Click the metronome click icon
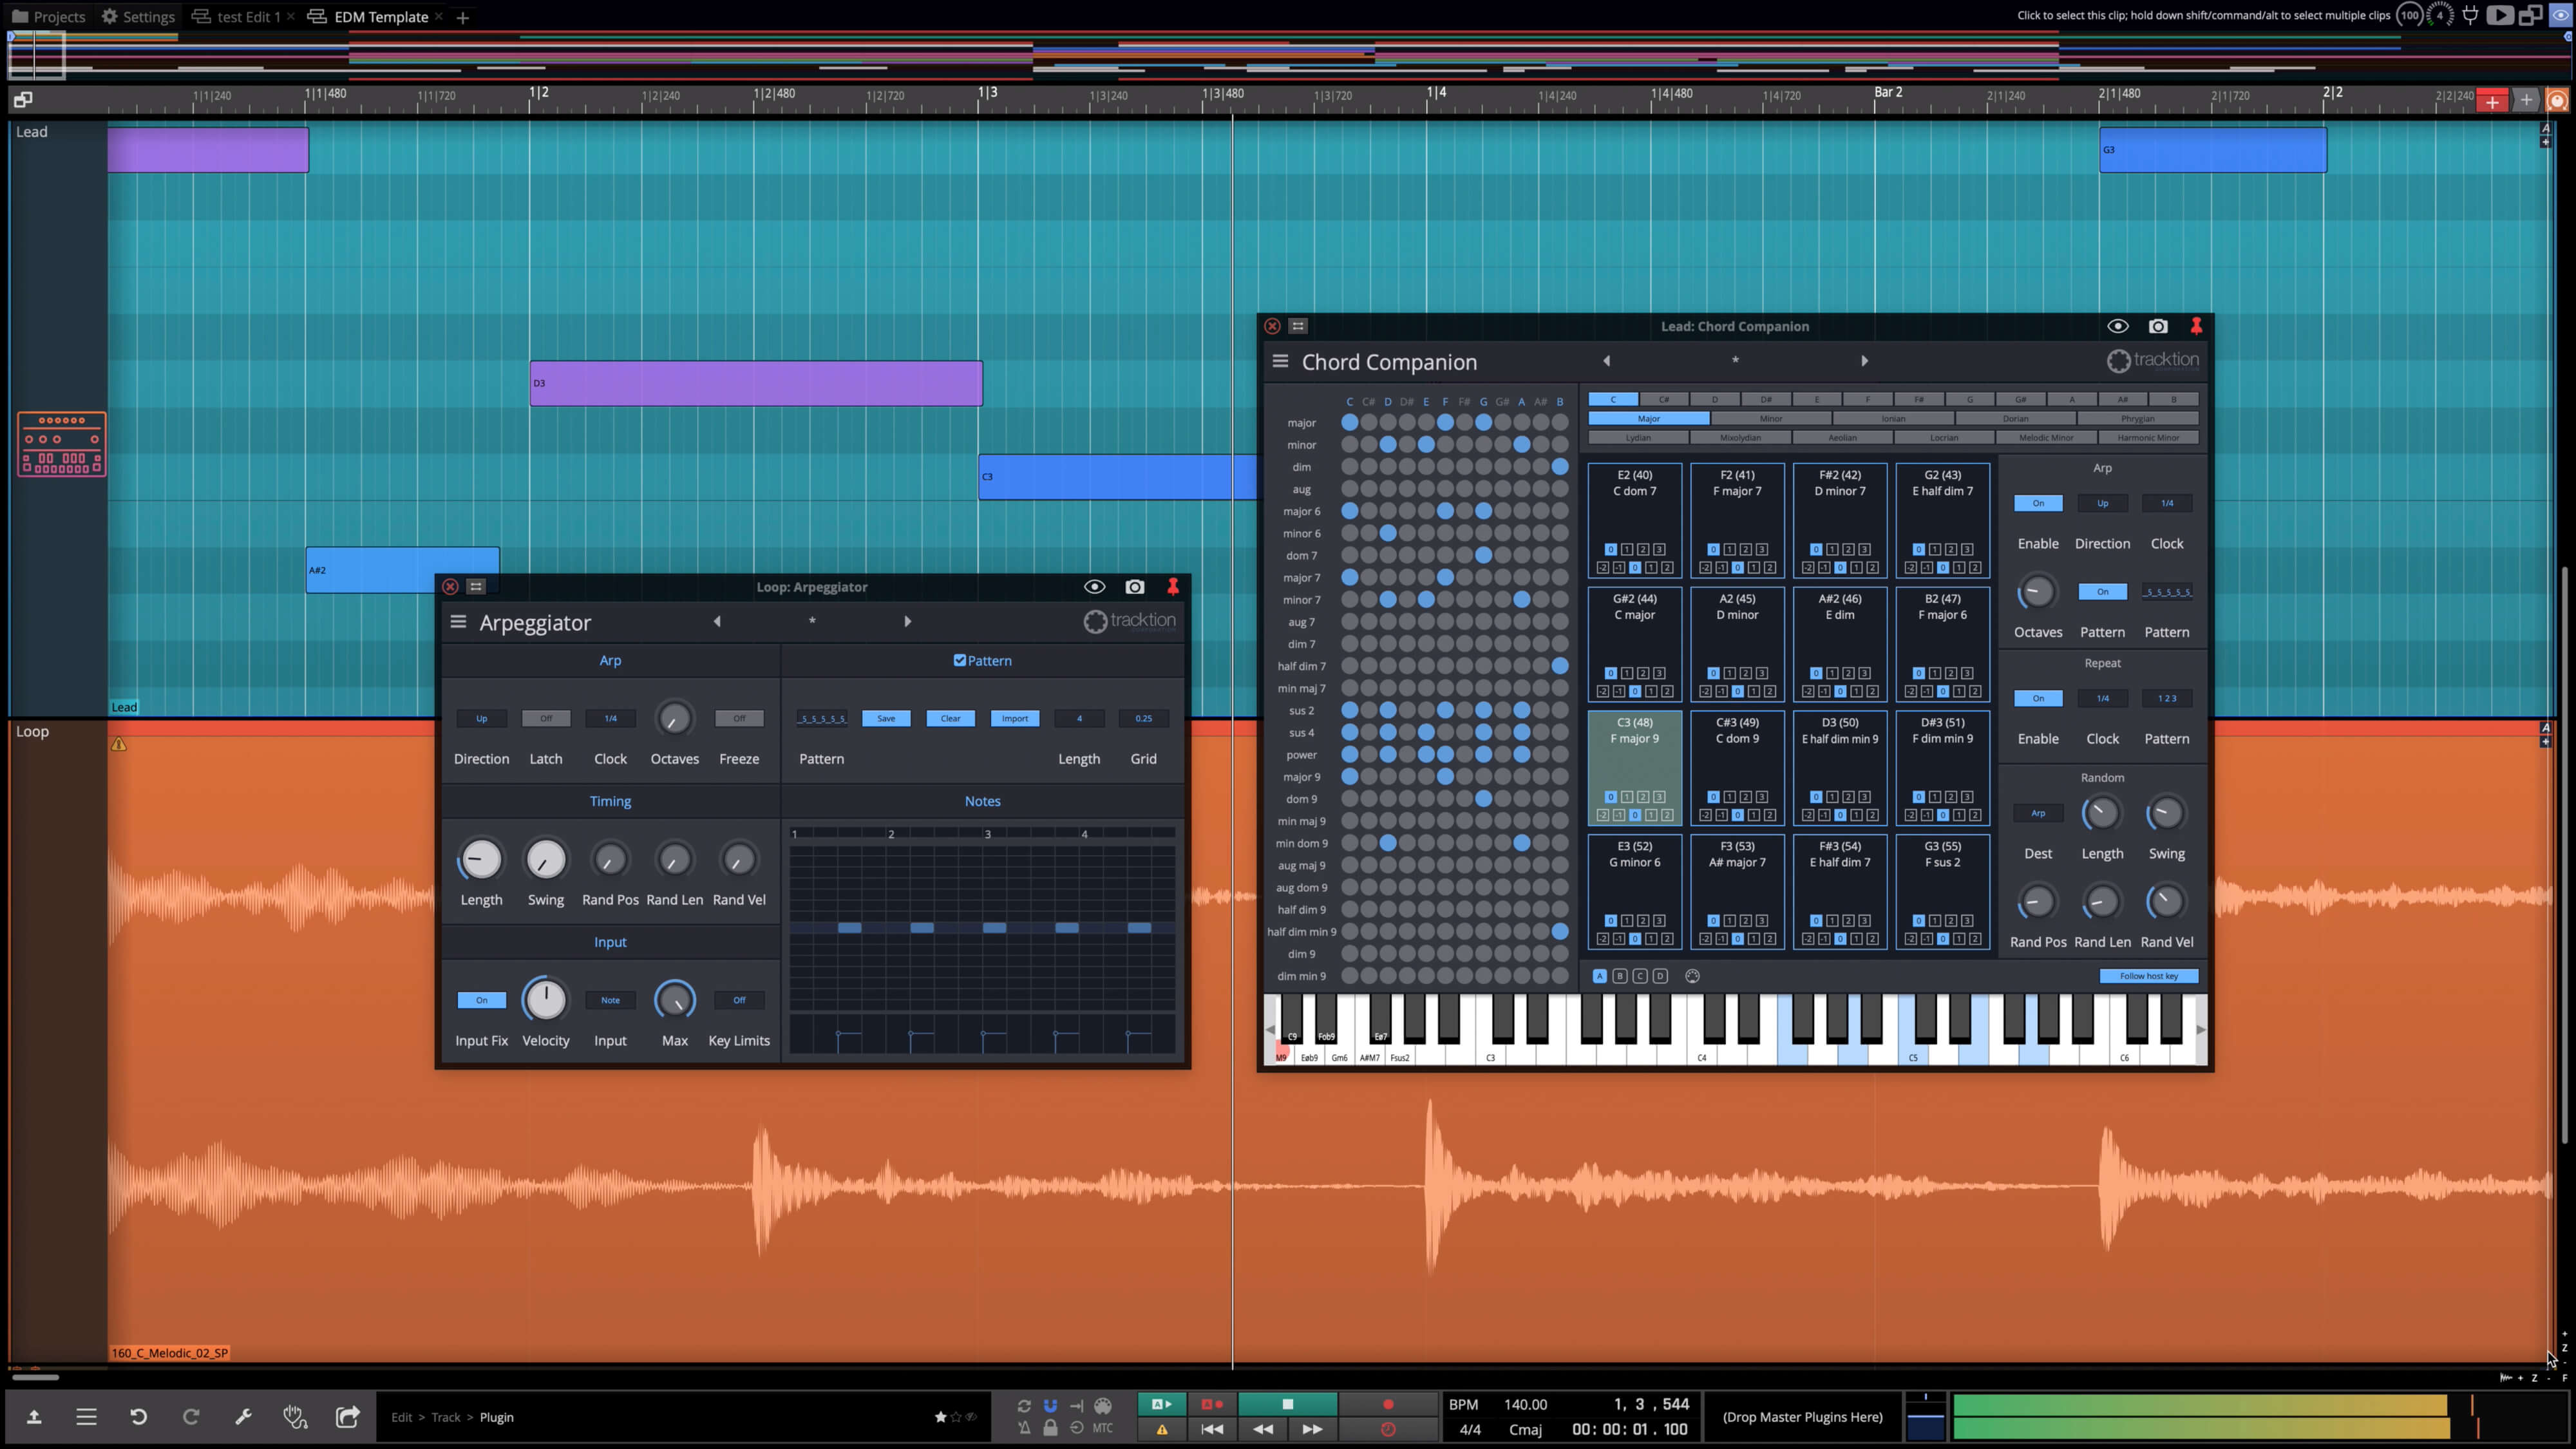This screenshot has height=1449, width=2576. point(1024,1428)
